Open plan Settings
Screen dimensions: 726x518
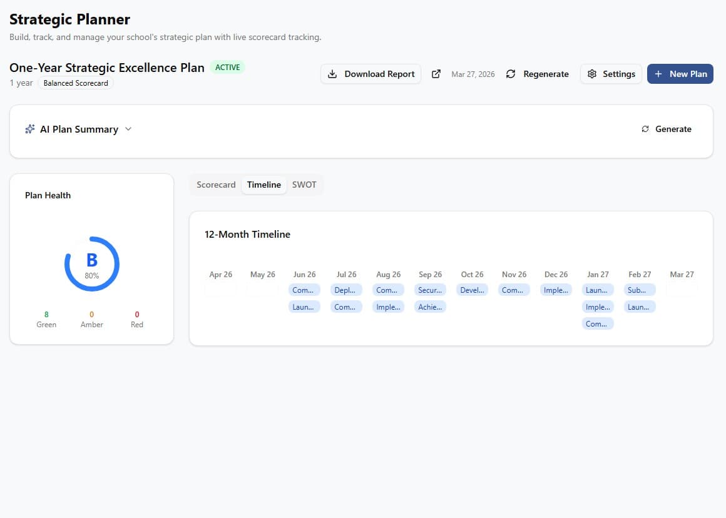[611, 74]
